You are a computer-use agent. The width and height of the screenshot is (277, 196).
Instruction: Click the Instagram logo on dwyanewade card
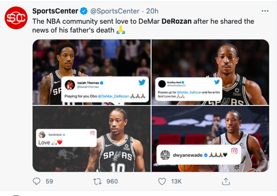[x=234, y=151]
